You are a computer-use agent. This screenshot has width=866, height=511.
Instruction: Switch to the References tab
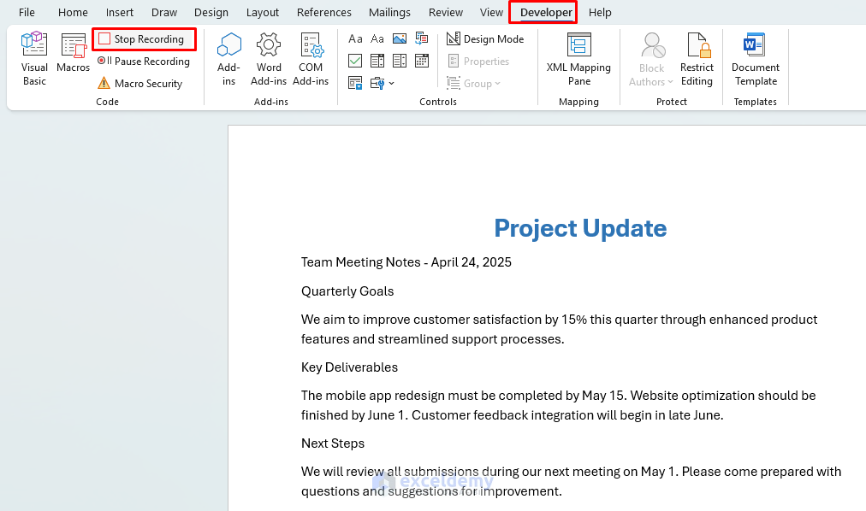coord(323,12)
